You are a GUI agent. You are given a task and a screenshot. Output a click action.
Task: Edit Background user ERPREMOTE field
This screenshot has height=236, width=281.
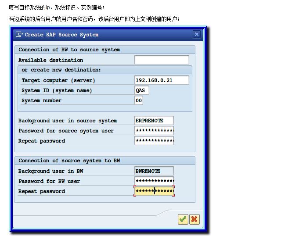[x=154, y=120]
